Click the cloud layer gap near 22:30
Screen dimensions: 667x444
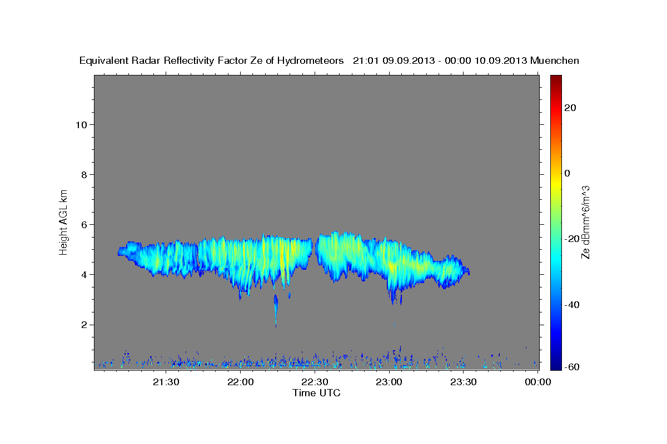pos(315,251)
